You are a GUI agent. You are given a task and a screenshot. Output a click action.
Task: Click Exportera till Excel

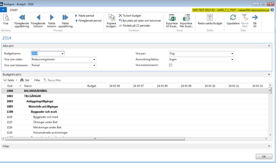click(172, 21)
